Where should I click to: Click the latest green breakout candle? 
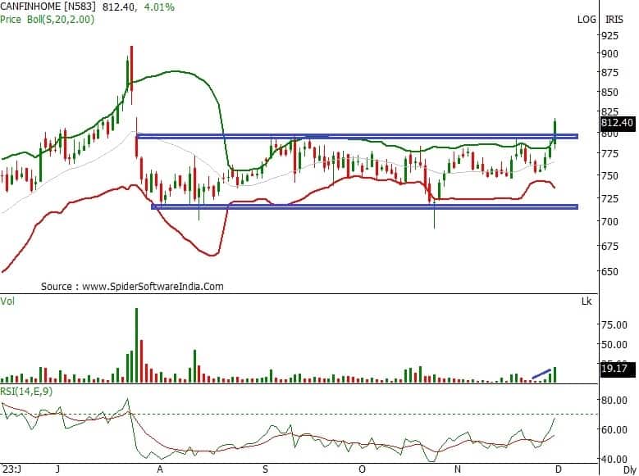[x=555, y=131]
